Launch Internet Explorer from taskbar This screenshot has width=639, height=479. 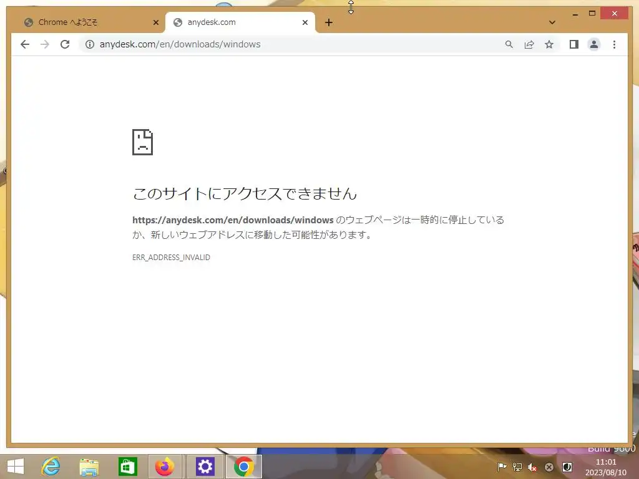(x=51, y=467)
